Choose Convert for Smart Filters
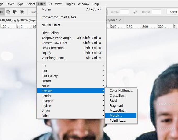The width and height of the screenshot is (178, 140). [x=71, y=17]
